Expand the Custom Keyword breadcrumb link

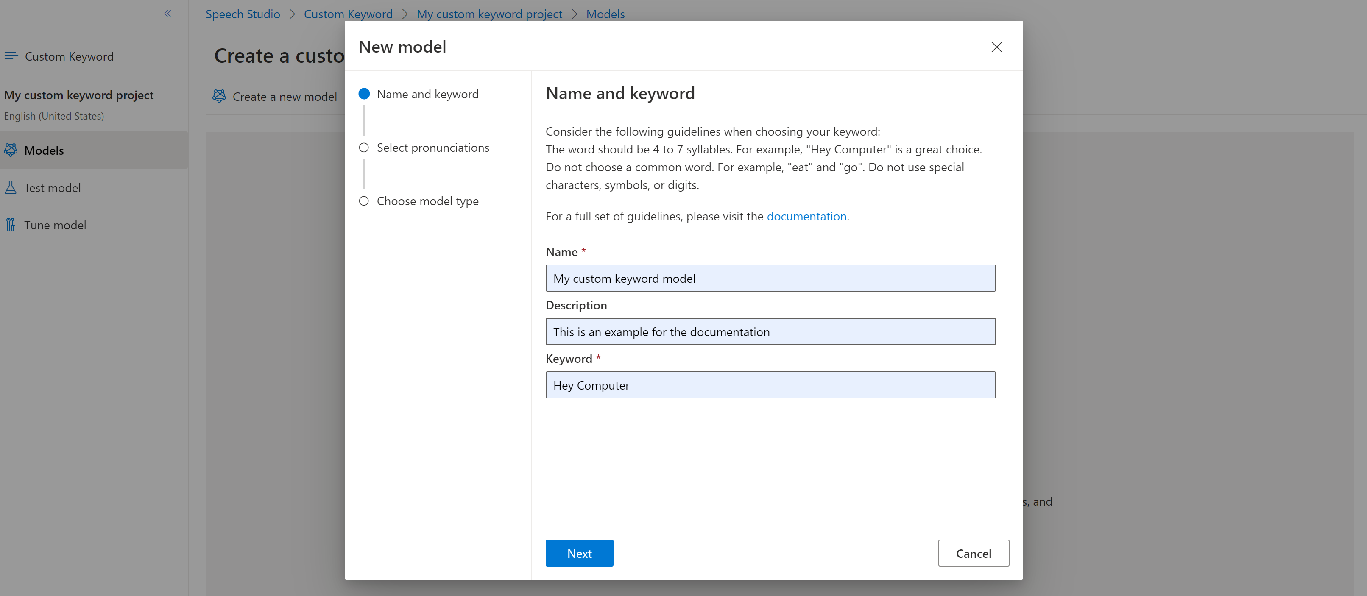click(346, 13)
